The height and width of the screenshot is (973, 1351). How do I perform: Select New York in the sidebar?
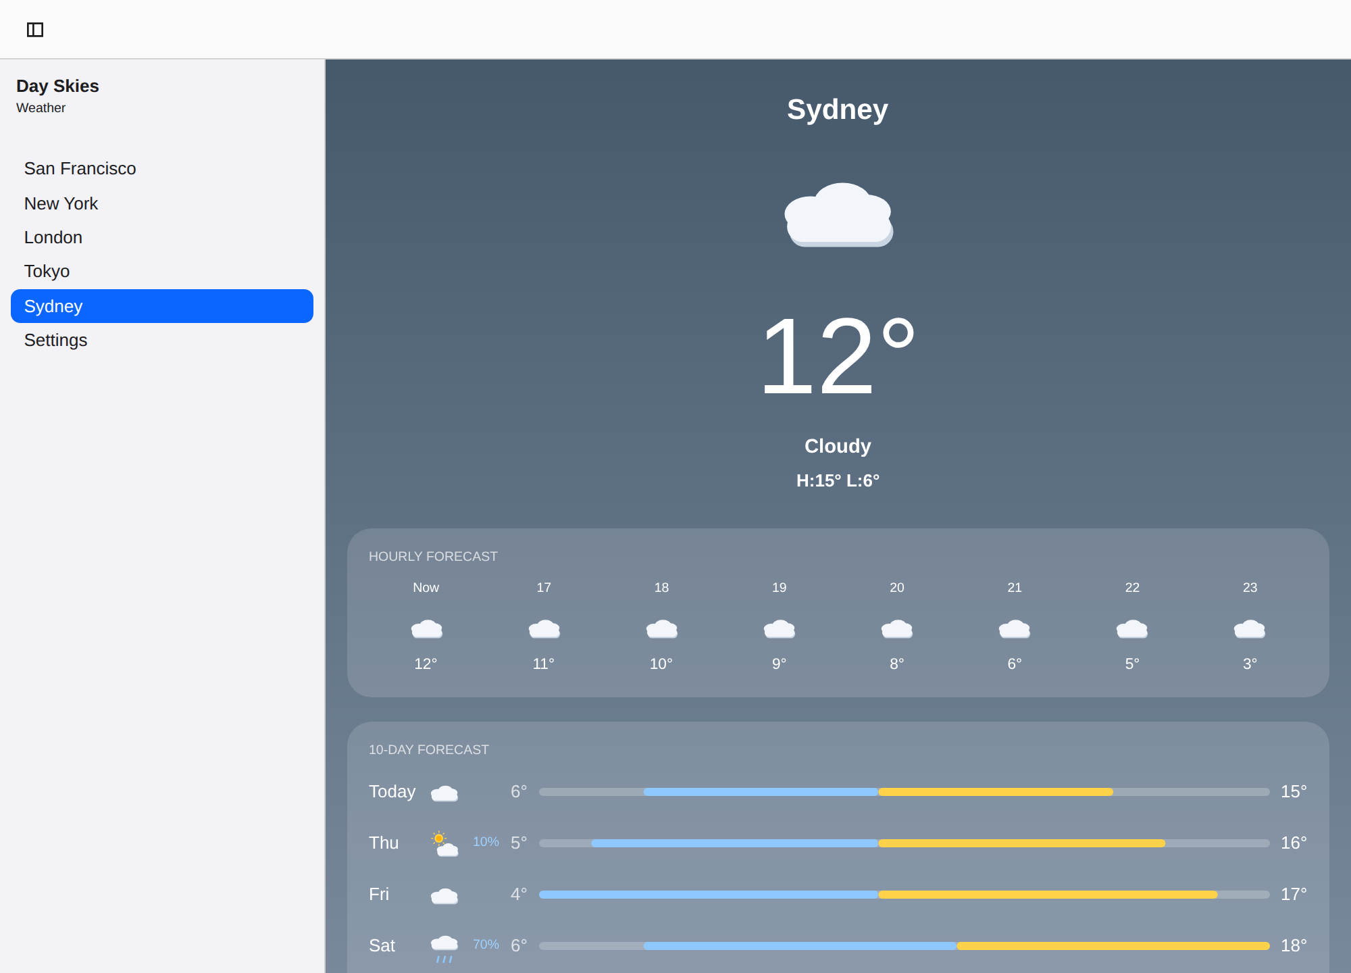tap(162, 203)
